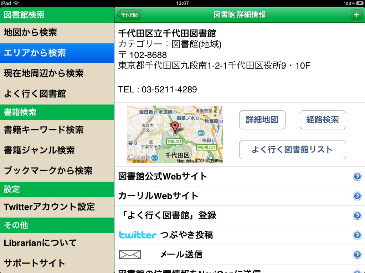365x273 pixels.
Task: Click the よく行く図書館リスト button
Action: click(x=292, y=150)
